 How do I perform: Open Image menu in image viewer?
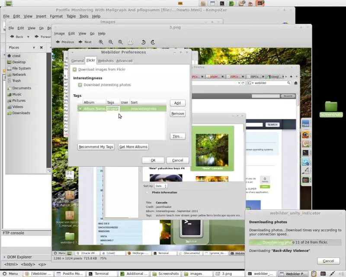[x=59, y=34]
